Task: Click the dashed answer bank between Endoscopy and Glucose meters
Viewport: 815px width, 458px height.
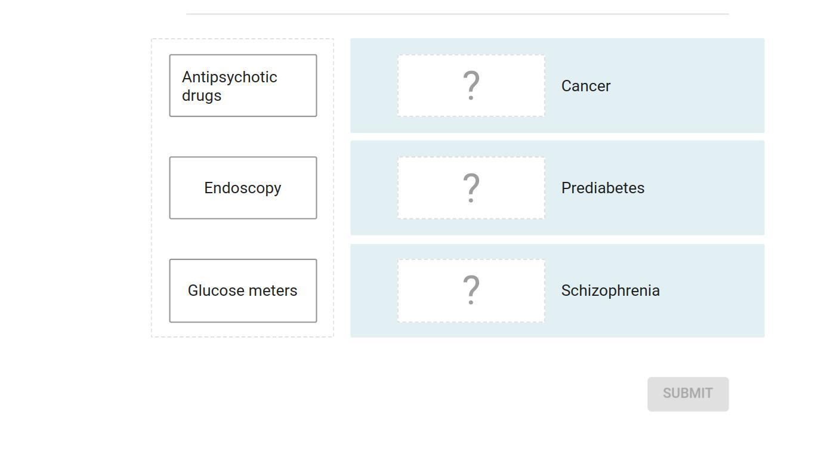Action: point(243,239)
